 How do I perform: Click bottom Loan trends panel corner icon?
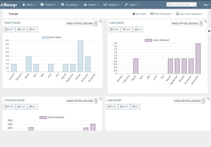coord(208,99)
